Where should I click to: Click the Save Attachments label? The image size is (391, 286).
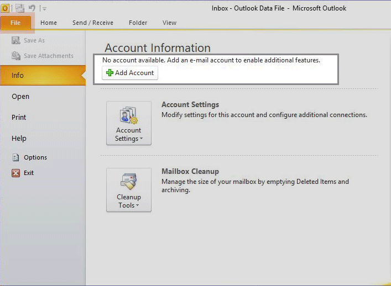49,56
